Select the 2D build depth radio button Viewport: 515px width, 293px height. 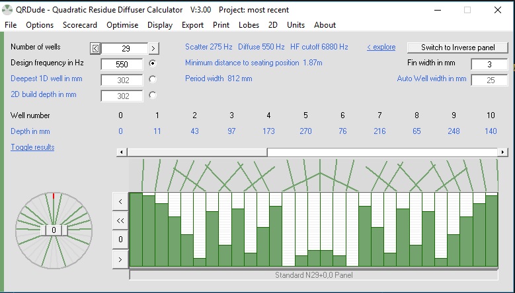coord(153,95)
